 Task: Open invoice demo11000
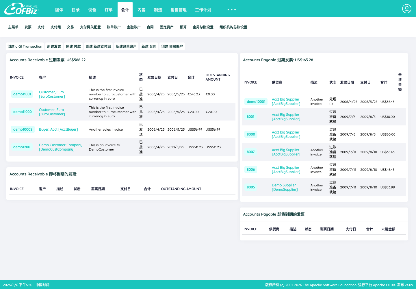pyautogui.click(x=23, y=112)
